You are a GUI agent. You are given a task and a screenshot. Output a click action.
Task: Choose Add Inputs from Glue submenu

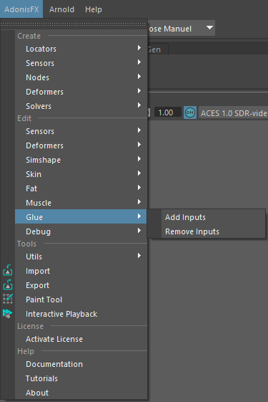point(207,217)
